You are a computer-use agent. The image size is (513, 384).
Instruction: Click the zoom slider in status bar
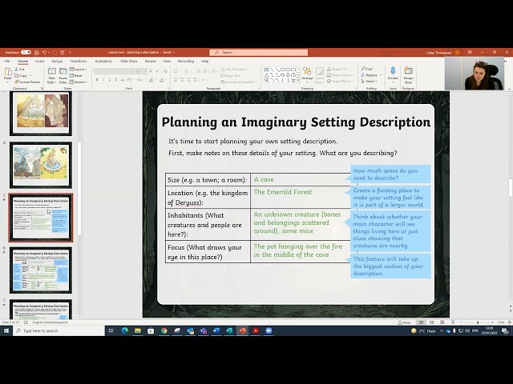tap(478, 322)
